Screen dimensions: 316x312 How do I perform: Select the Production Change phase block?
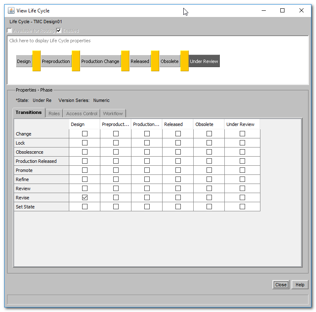coord(100,61)
